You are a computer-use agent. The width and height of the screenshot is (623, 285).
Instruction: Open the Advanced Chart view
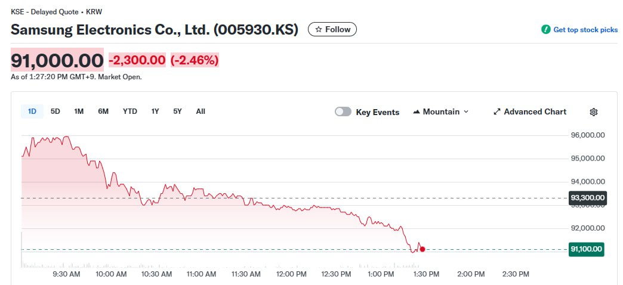[535, 112]
